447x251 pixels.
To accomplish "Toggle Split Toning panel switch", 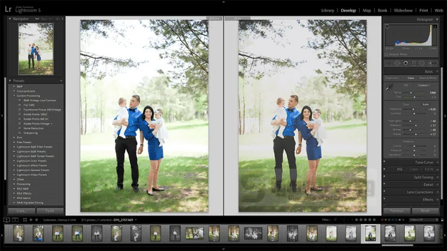I will point(384,177).
